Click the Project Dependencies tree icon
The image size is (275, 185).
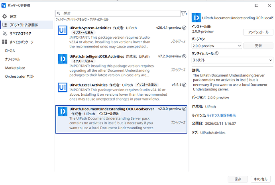point(5,25)
